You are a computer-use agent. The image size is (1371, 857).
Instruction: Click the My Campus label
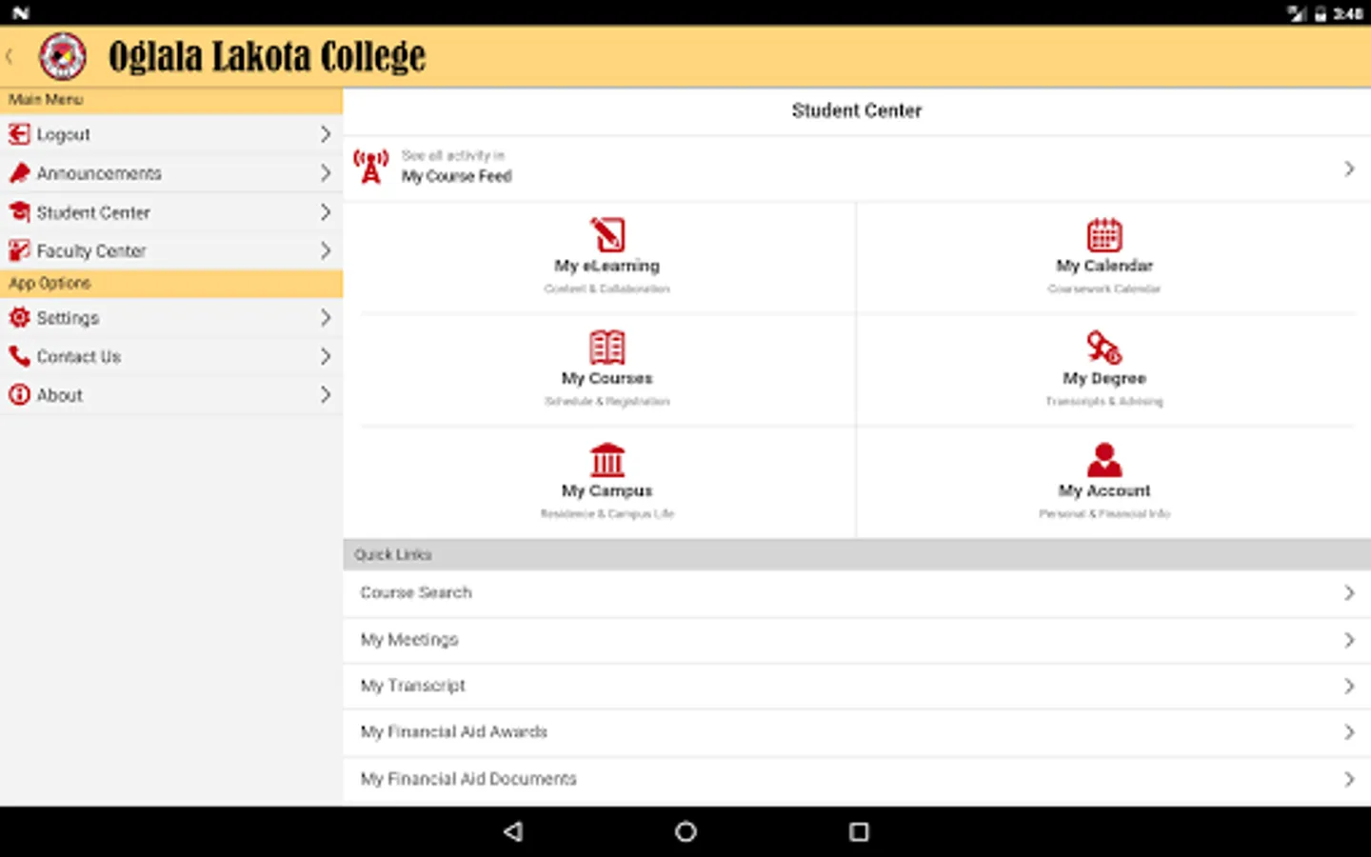coord(607,490)
